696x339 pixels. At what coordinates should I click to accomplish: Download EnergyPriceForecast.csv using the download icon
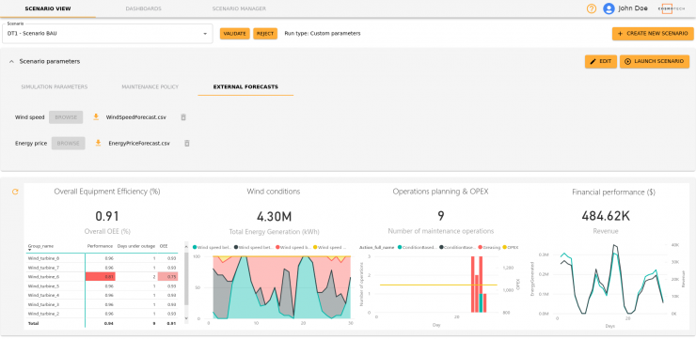(98, 143)
